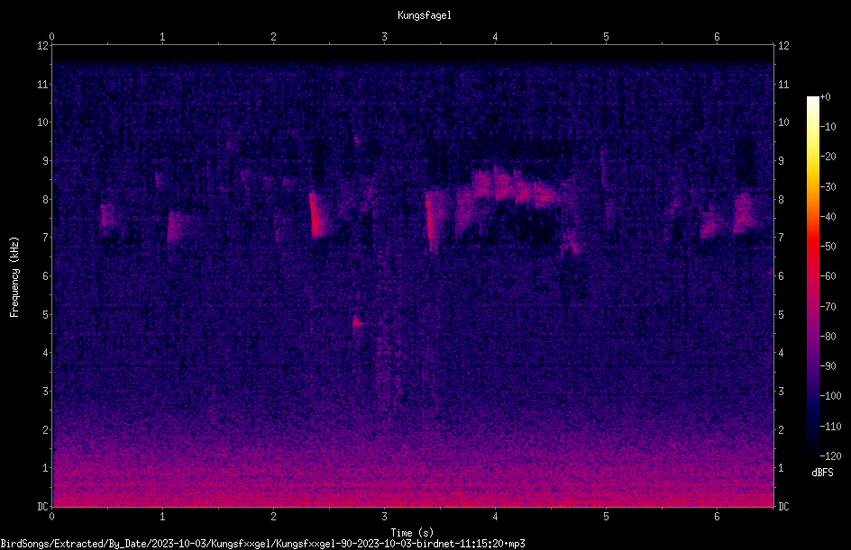Click the 6 kHz tick on the right axis
This screenshot has width=851, height=550.
(x=782, y=276)
